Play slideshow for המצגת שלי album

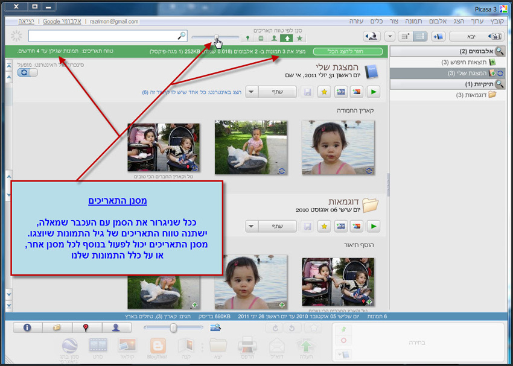click(374, 92)
